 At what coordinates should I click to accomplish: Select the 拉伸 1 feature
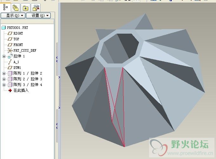click(x=19, y=56)
